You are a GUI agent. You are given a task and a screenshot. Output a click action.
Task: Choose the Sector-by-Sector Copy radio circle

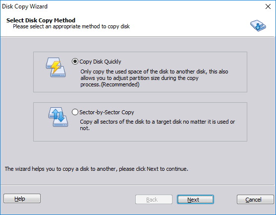[75, 112]
